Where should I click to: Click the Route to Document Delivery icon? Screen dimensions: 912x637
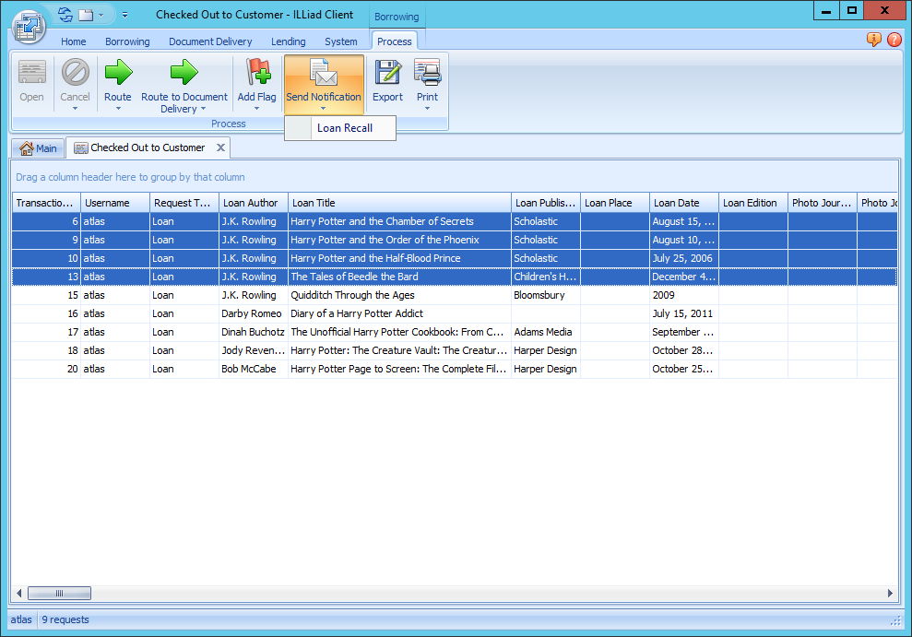click(x=184, y=73)
